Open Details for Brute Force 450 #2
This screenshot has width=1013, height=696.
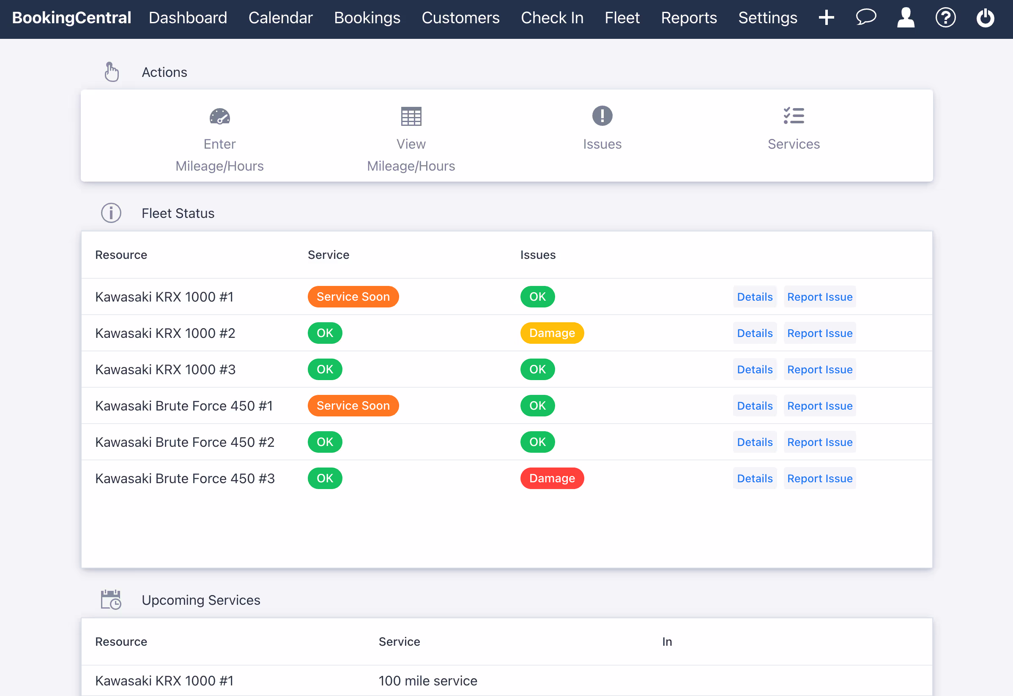pos(755,442)
